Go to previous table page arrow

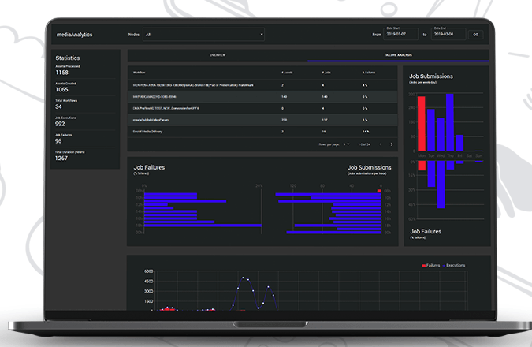tap(381, 144)
